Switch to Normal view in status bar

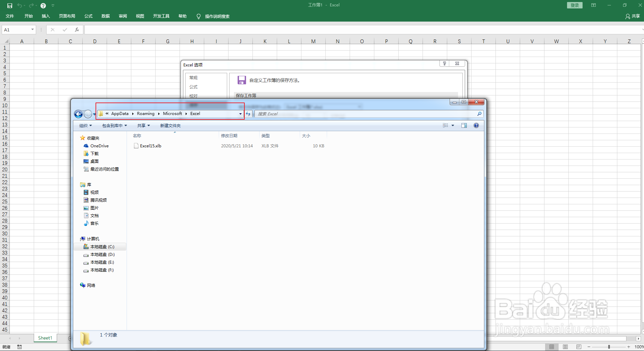tap(552, 347)
